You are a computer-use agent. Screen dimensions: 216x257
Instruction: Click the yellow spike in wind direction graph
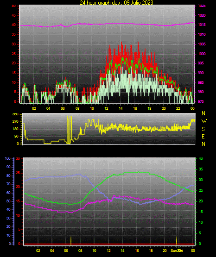70,130
